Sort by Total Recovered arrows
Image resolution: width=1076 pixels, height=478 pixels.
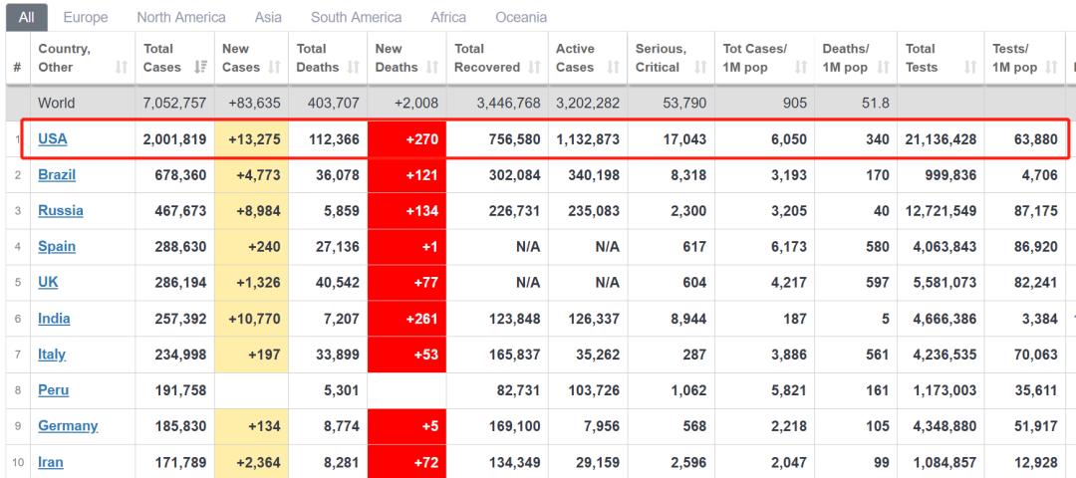(534, 67)
